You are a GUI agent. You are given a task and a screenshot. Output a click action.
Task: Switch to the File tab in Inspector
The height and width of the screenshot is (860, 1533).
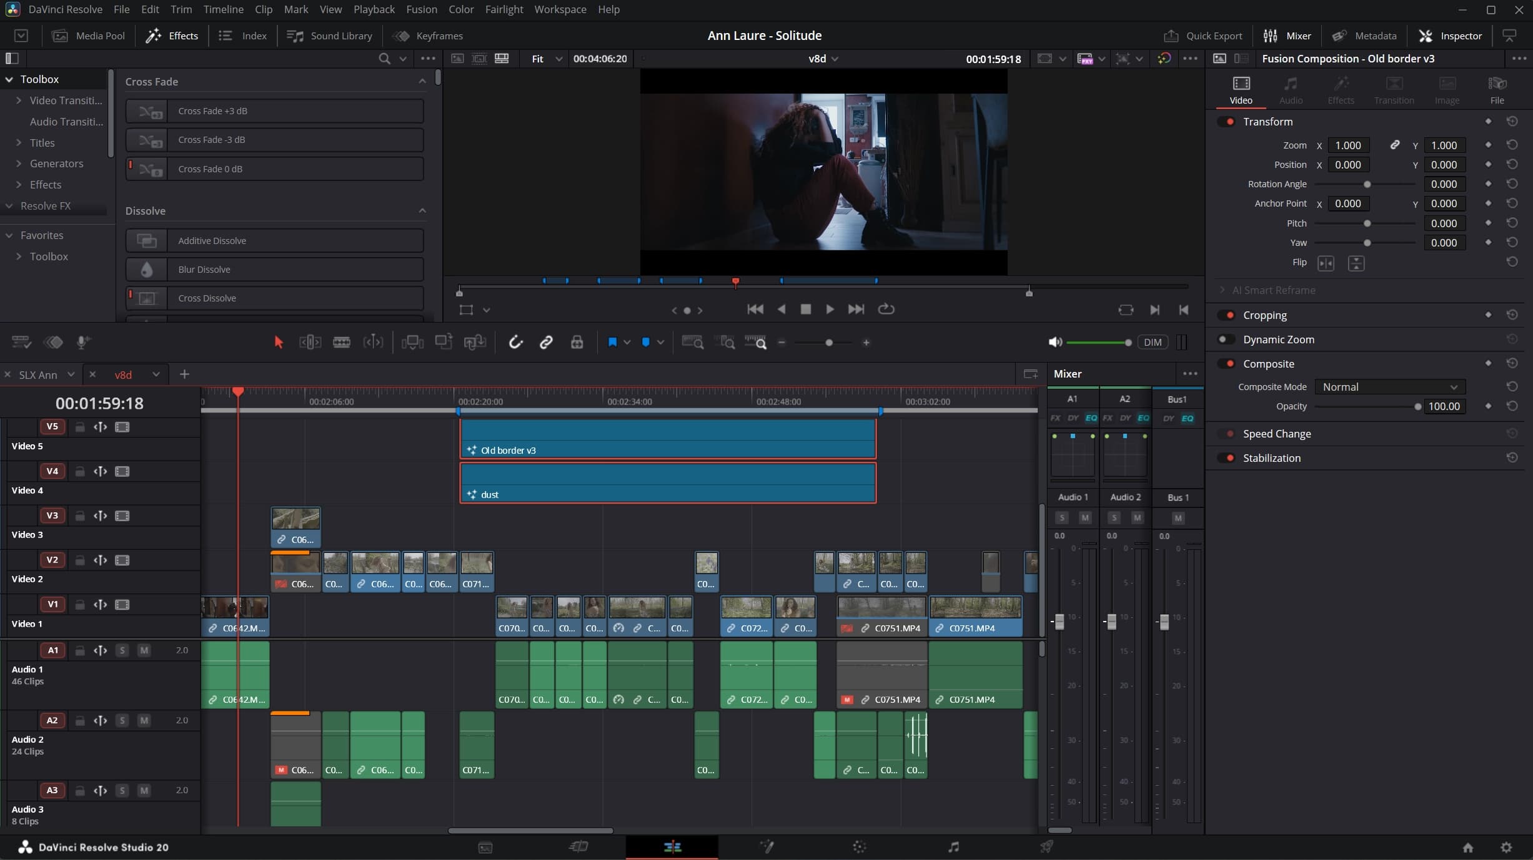[x=1497, y=90]
